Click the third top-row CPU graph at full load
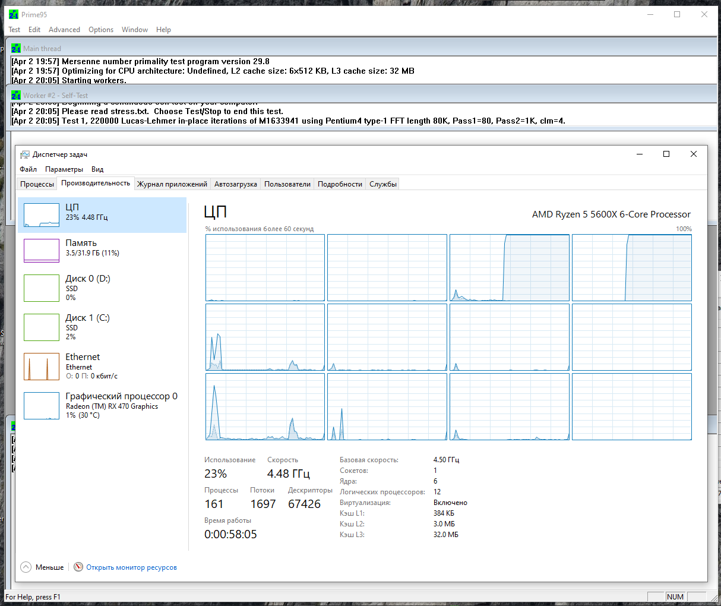The image size is (721, 606). point(510,267)
